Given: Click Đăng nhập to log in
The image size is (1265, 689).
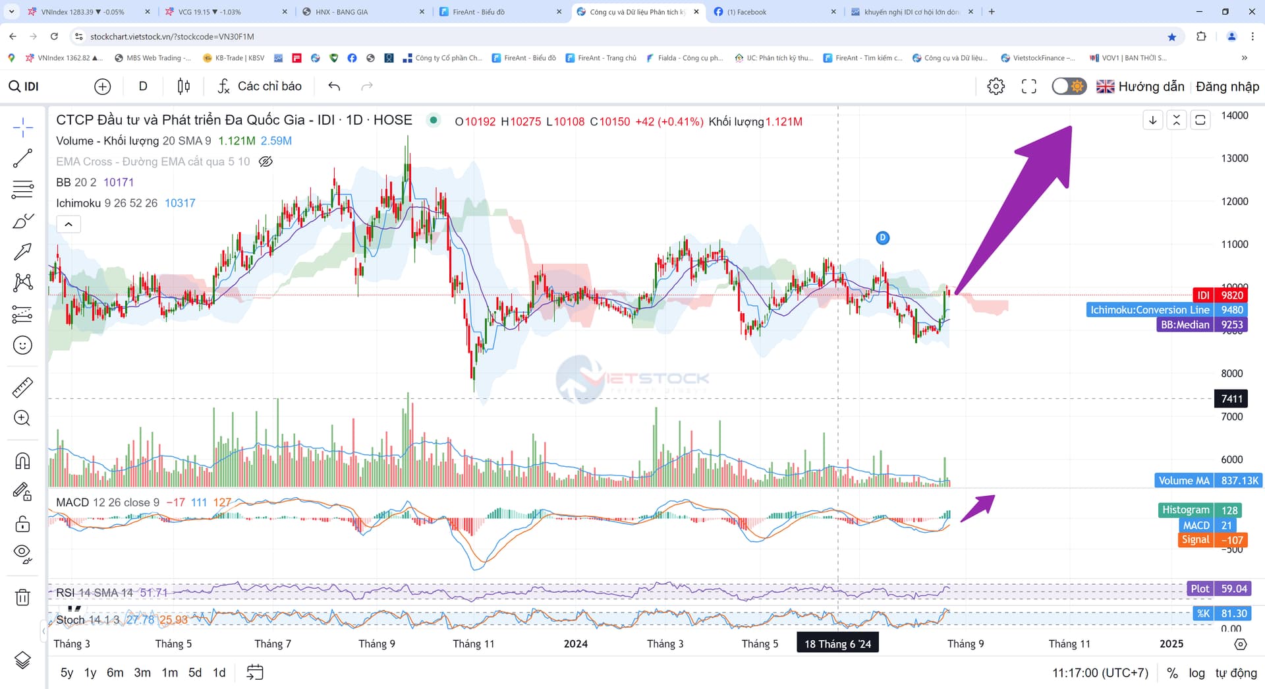Looking at the screenshot, I should click(1227, 86).
